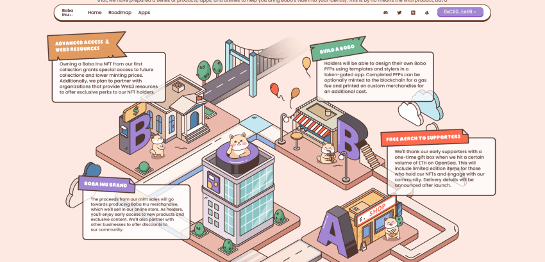Click the dollar sign on the bank building
The image size is (545, 262).
pyautogui.click(x=135, y=111)
